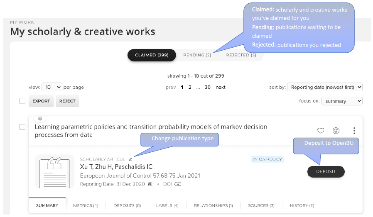
Task: Tick the select-all checkbox beside Export
Action: click(x=22, y=101)
